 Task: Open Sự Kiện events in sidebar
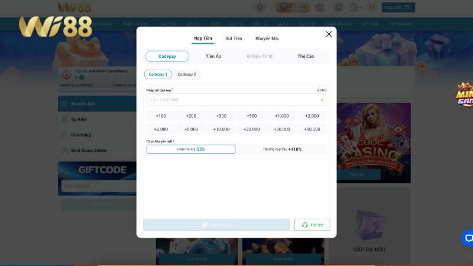pyautogui.click(x=79, y=119)
